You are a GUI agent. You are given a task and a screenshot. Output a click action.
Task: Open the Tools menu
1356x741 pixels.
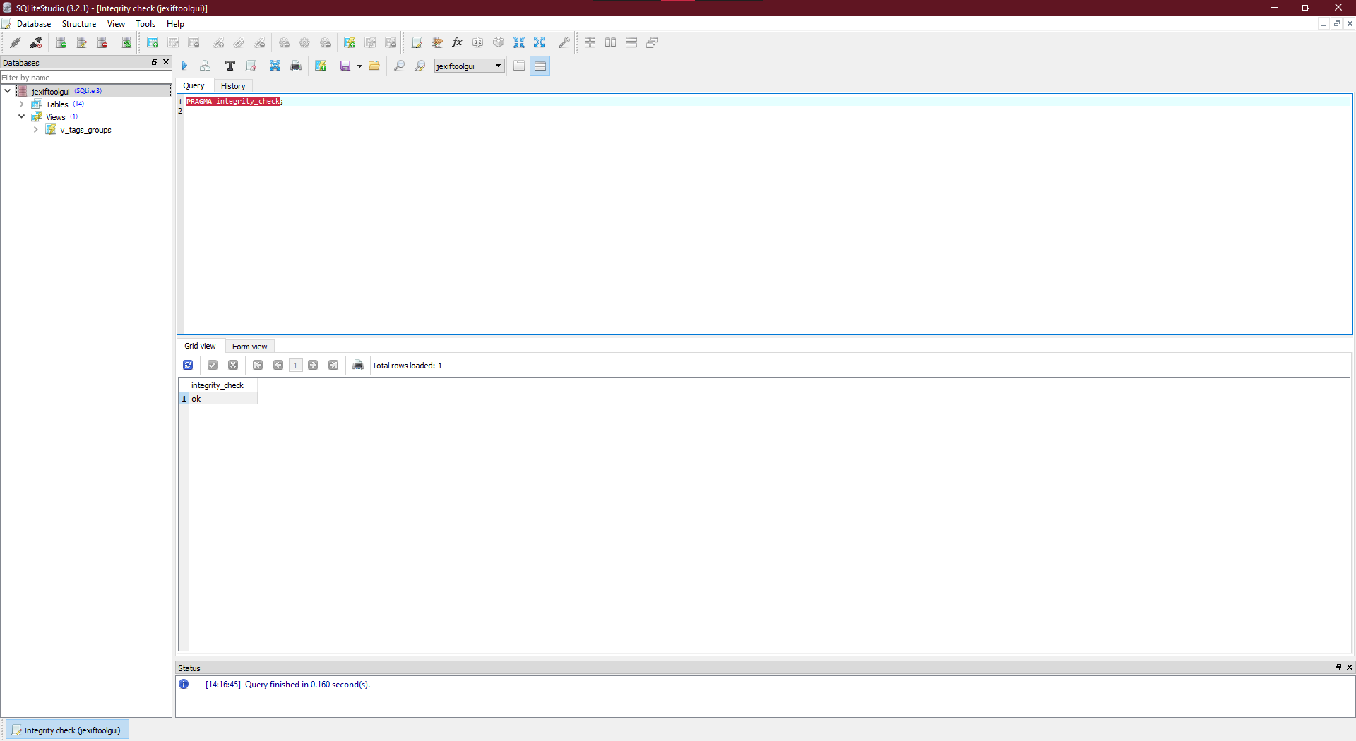(145, 23)
